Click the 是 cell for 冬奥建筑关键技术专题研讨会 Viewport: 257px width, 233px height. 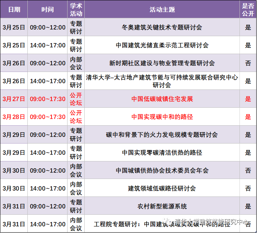[x=248, y=27]
